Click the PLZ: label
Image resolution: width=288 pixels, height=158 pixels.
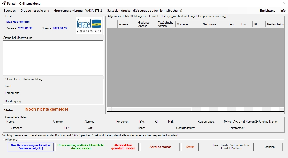[x=67, y=128]
